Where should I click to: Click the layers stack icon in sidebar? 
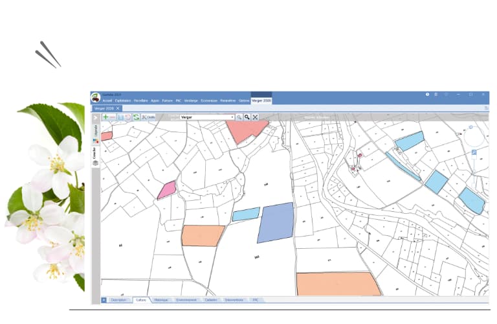click(95, 163)
